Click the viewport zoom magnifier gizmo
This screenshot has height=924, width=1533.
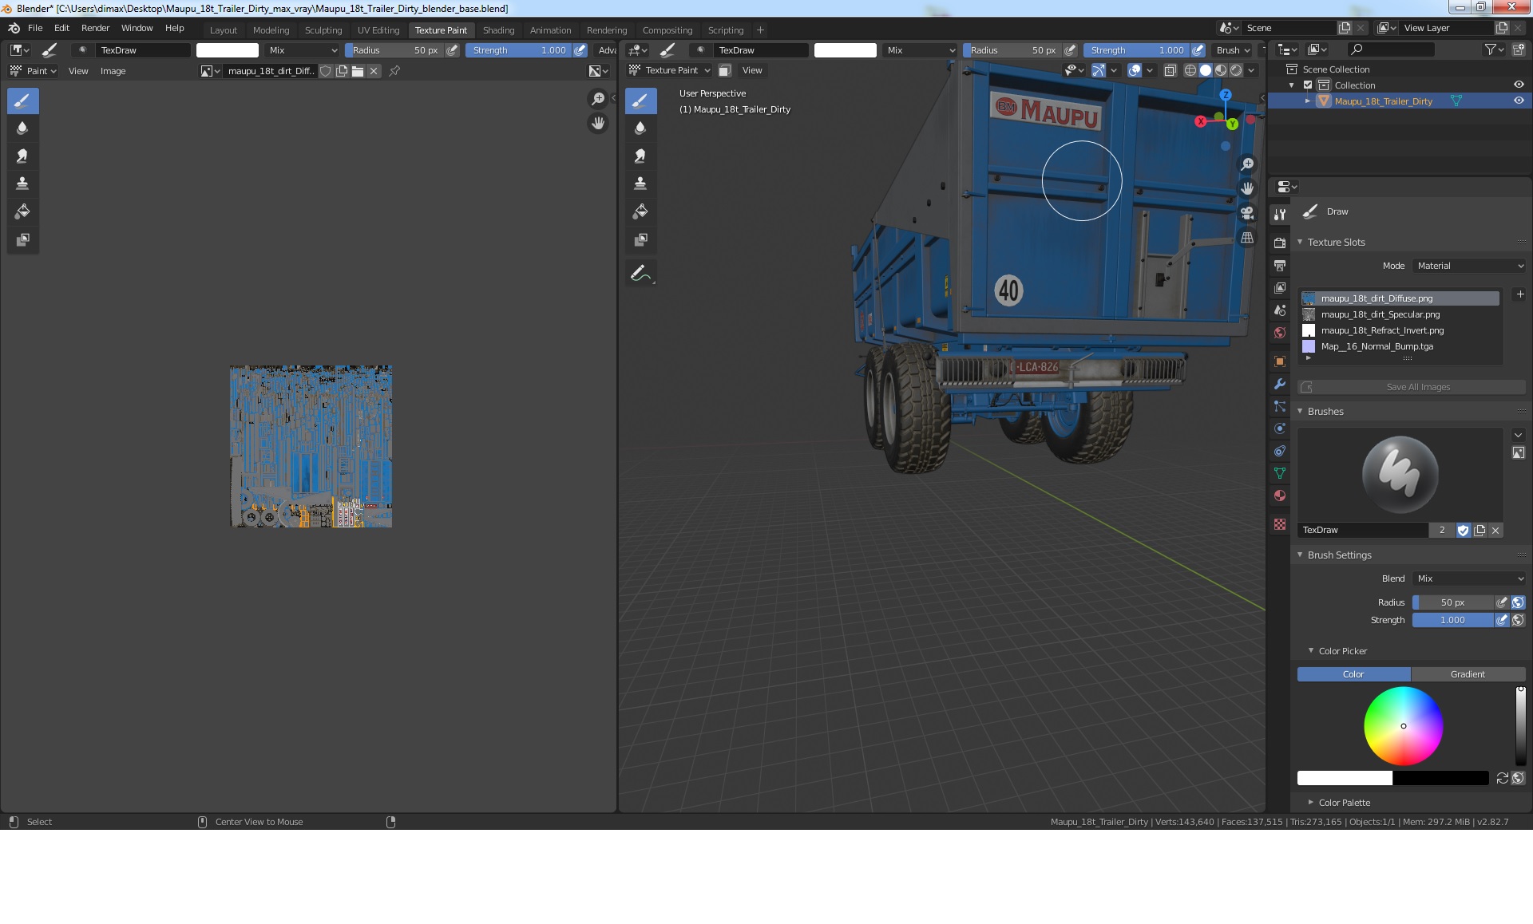[x=1247, y=164]
